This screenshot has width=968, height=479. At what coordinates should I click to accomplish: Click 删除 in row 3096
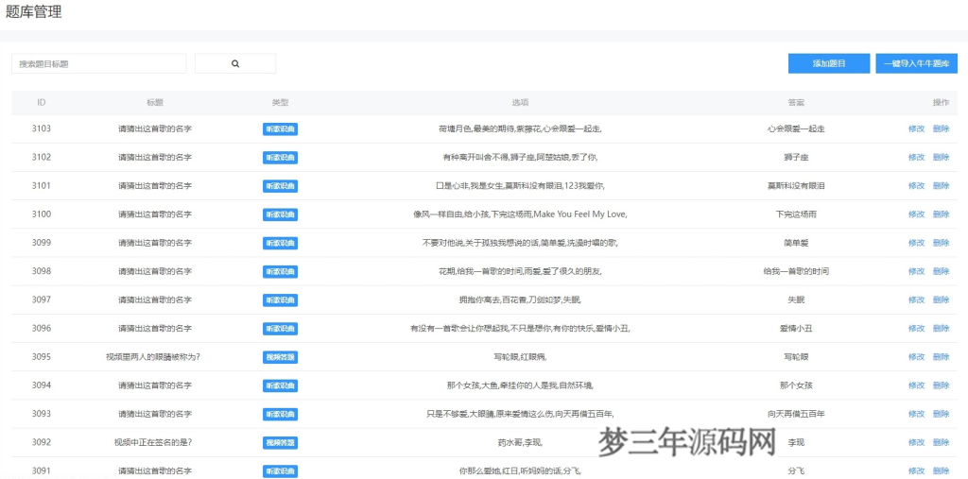[941, 329]
